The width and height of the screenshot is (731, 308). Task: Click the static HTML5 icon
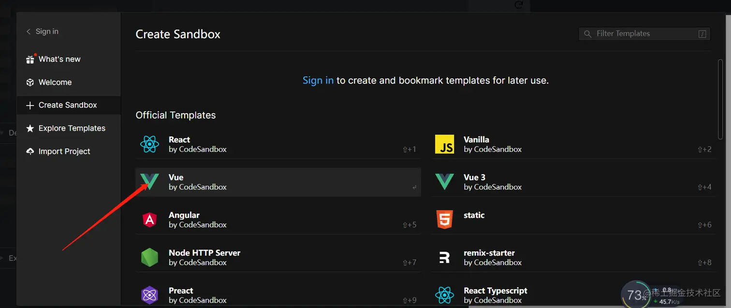tap(444, 220)
